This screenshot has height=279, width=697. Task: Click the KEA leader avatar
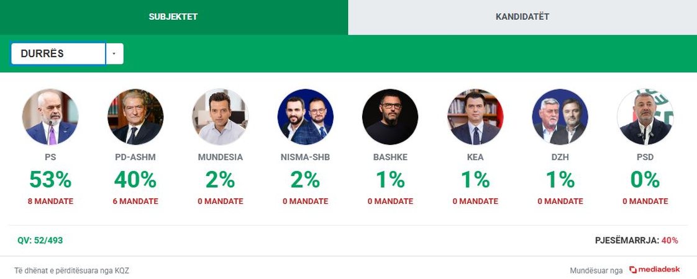coord(475,117)
